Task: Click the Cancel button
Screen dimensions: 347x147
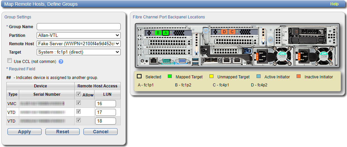Action: (x=101, y=132)
